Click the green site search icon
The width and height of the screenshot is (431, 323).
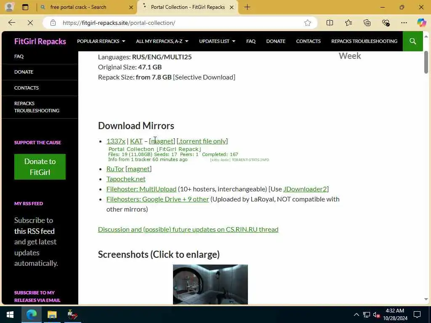click(412, 41)
